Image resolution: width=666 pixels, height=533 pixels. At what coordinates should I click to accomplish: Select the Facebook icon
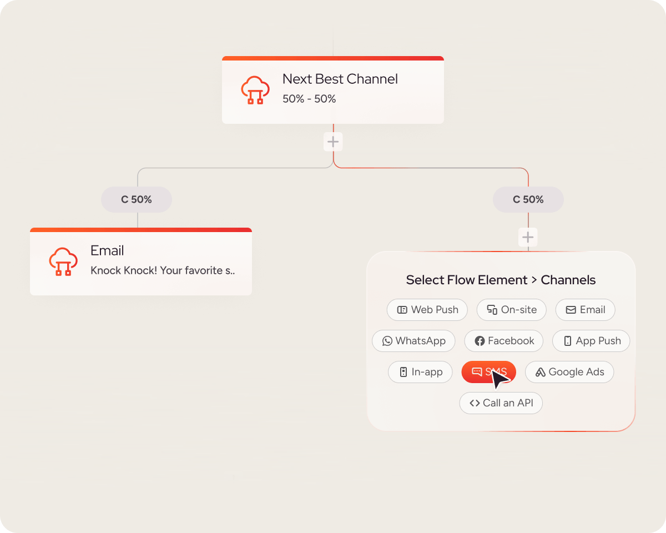[x=480, y=341]
